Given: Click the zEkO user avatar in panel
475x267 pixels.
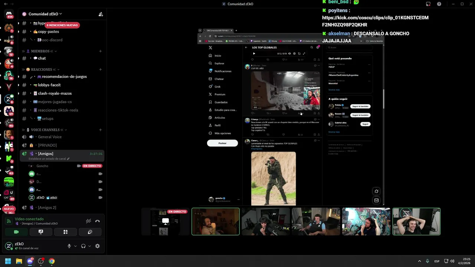Looking at the screenshot, I should pos(9,246).
